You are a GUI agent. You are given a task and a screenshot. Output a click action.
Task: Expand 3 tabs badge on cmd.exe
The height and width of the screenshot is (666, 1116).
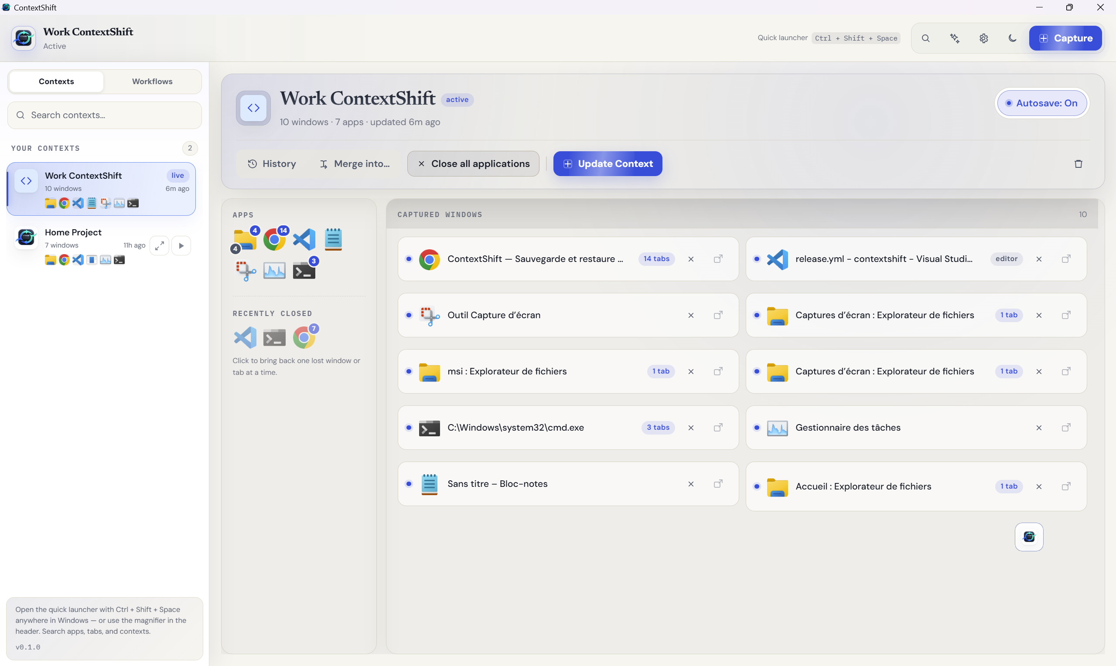[658, 428]
